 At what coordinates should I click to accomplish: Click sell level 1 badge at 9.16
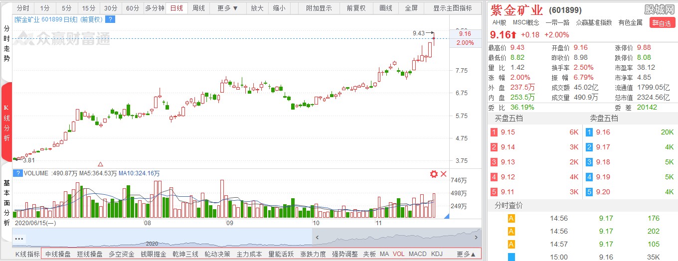[589, 132]
